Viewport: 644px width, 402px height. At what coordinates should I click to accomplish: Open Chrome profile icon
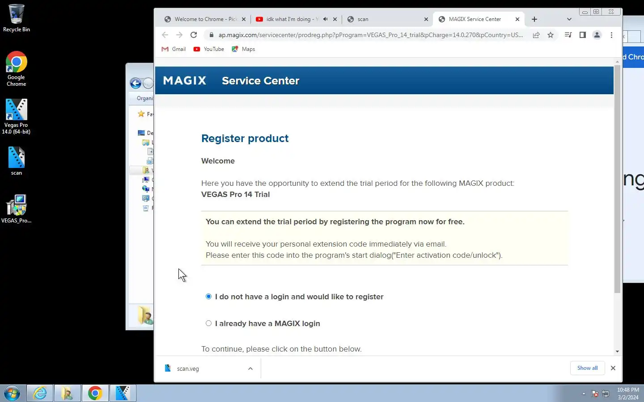coord(597,35)
